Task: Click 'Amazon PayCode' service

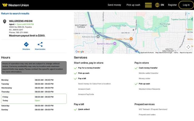Action: pyautogui.click(x=86, y=94)
